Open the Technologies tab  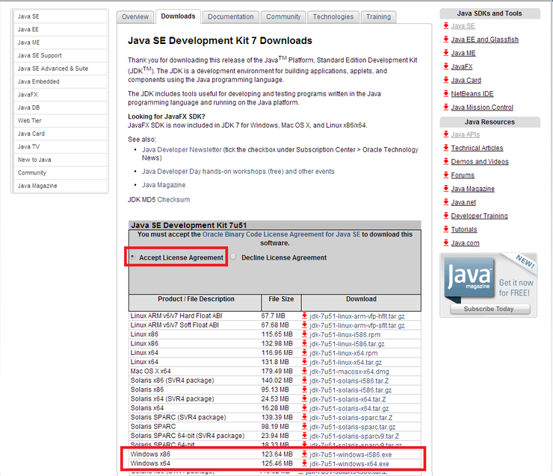pos(333,16)
